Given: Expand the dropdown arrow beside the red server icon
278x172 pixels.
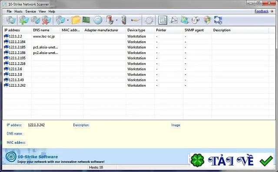Looking at the screenshot, I should (x=116, y=20).
